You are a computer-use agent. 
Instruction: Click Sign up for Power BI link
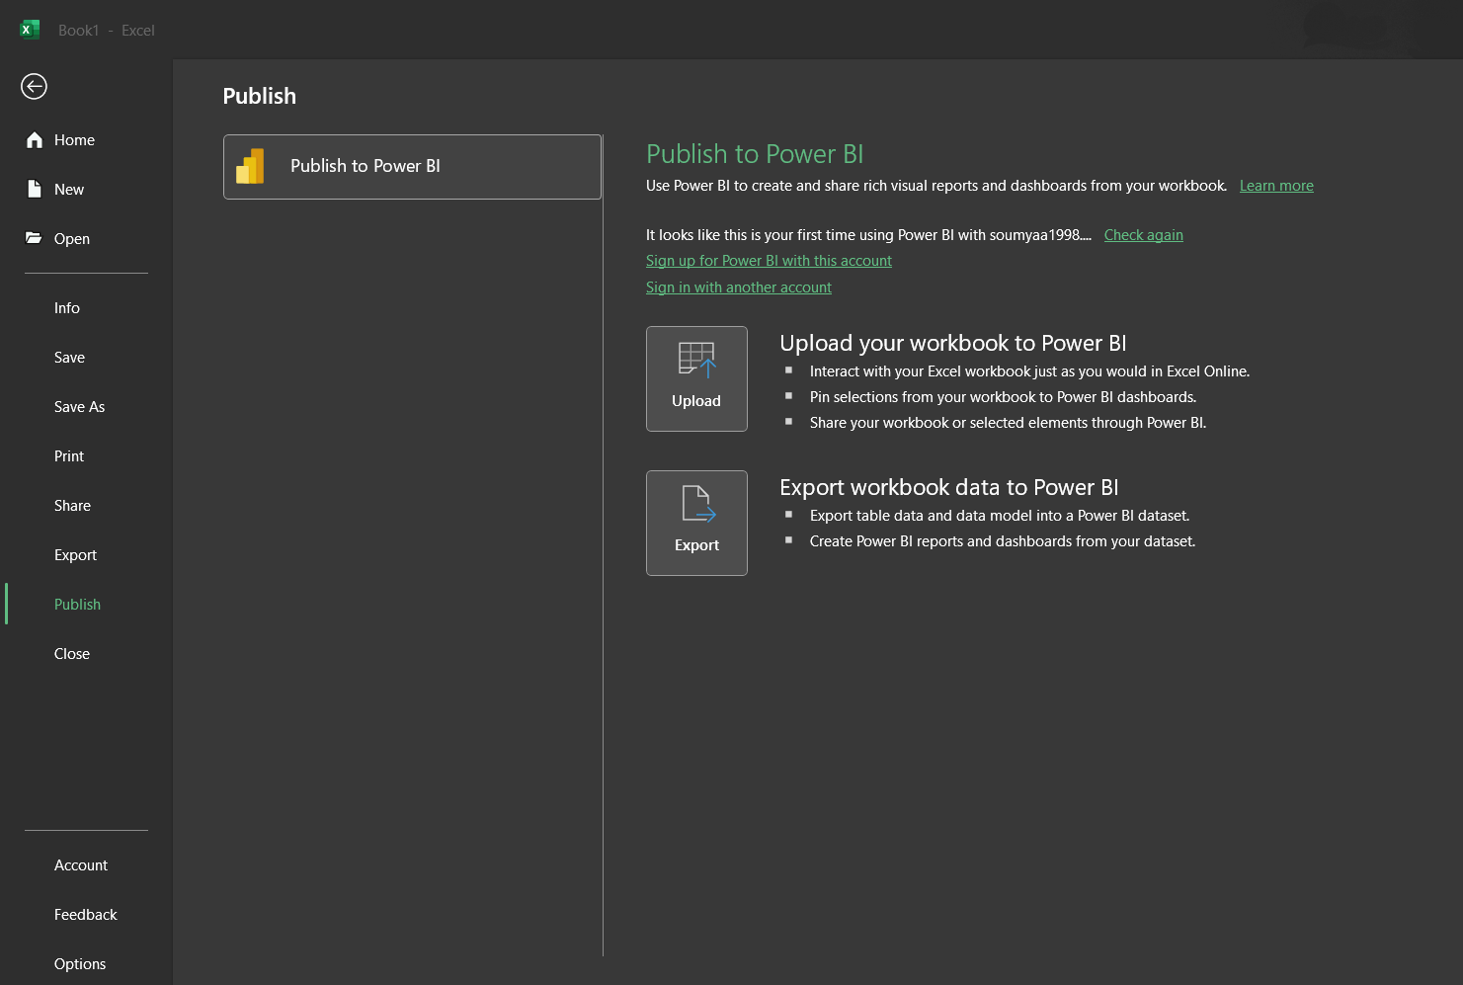[769, 261]
